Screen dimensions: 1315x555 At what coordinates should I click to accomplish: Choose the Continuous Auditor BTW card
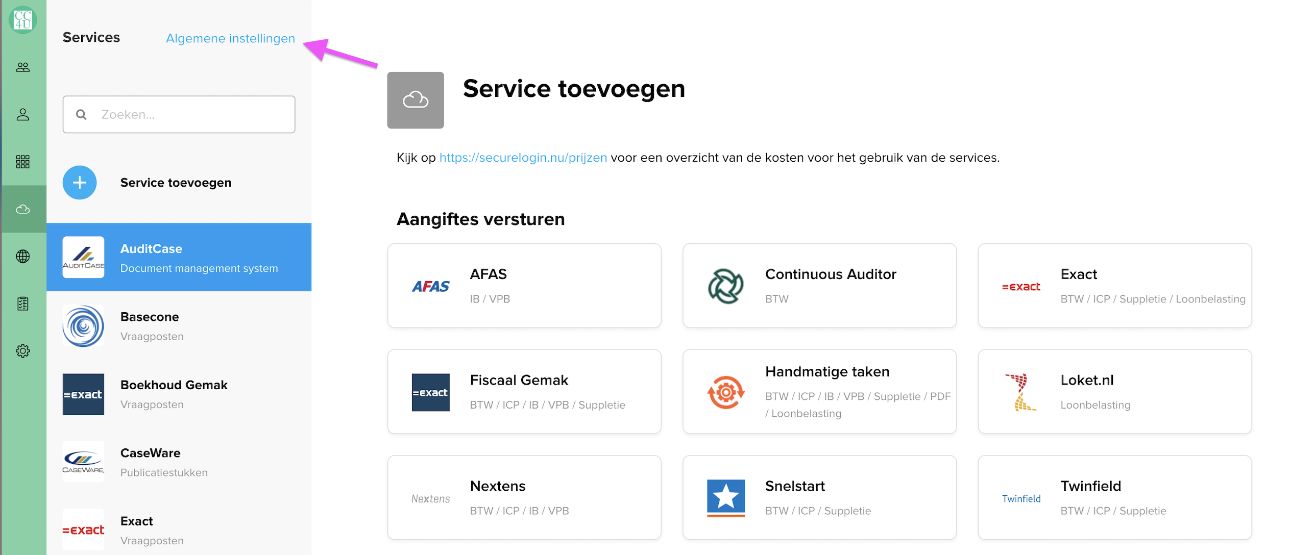(819, 286)
